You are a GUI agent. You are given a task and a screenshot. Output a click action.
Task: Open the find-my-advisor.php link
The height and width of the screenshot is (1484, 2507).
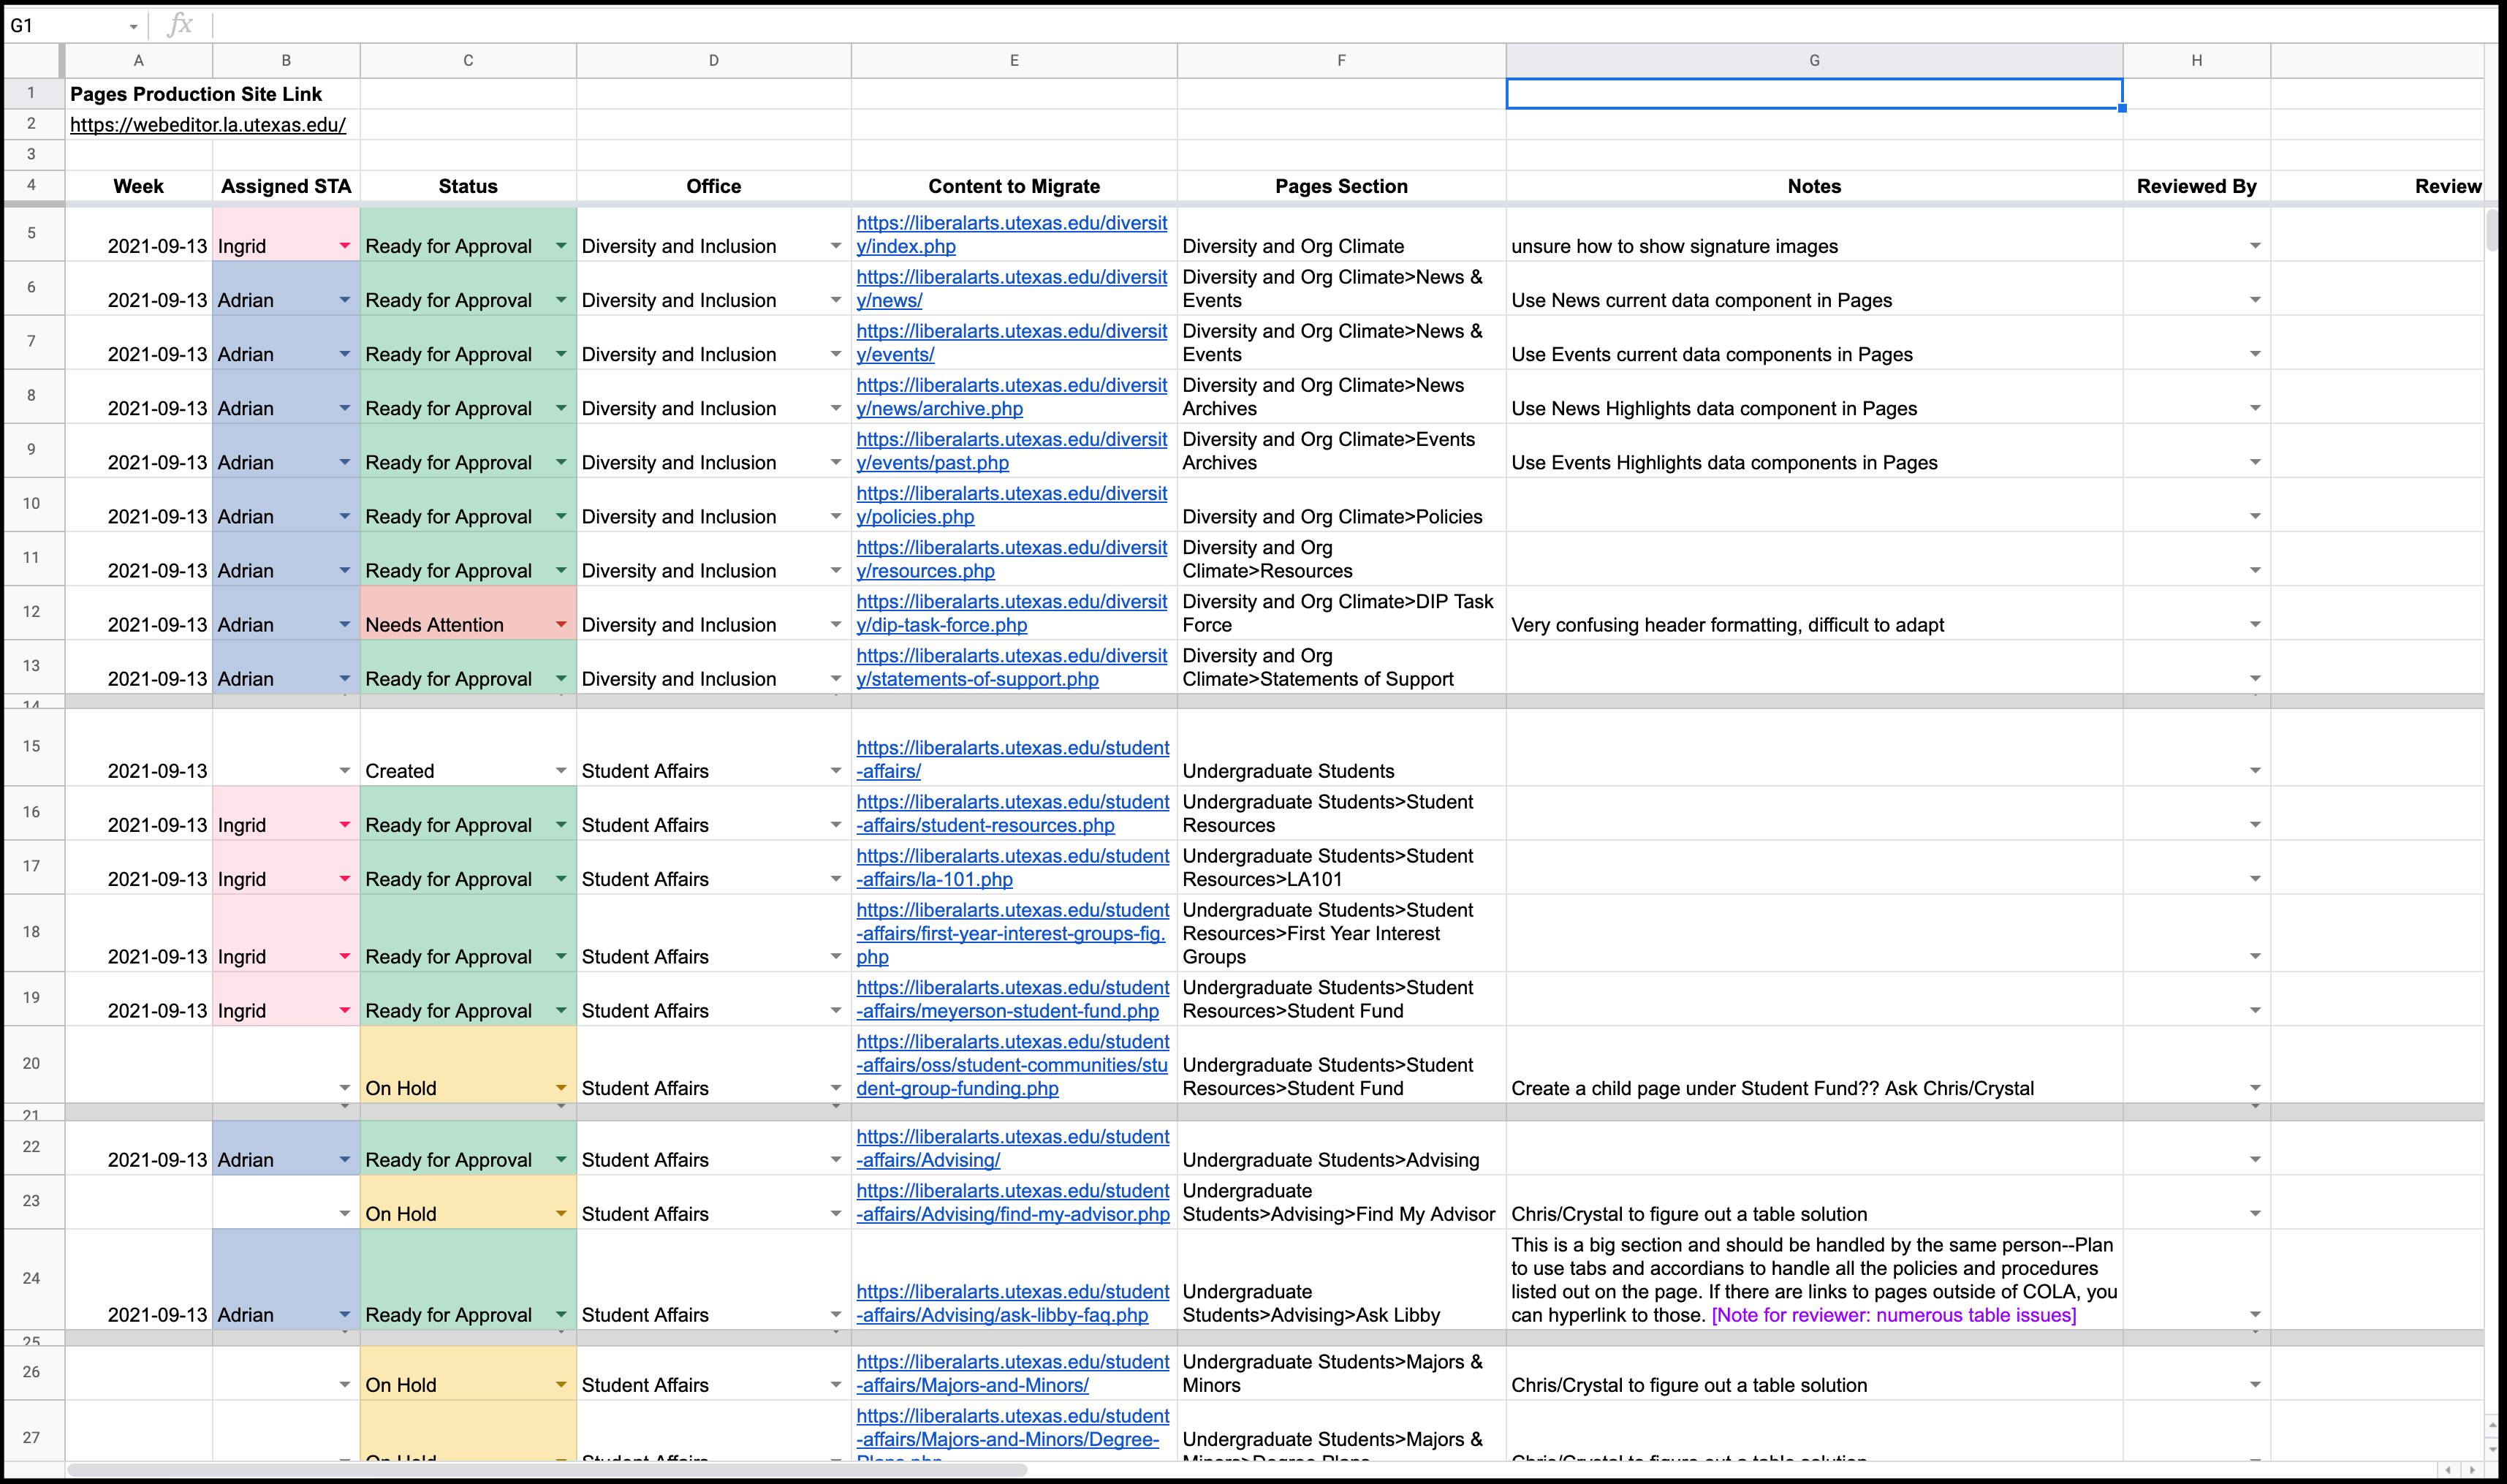(1012, 1203)
